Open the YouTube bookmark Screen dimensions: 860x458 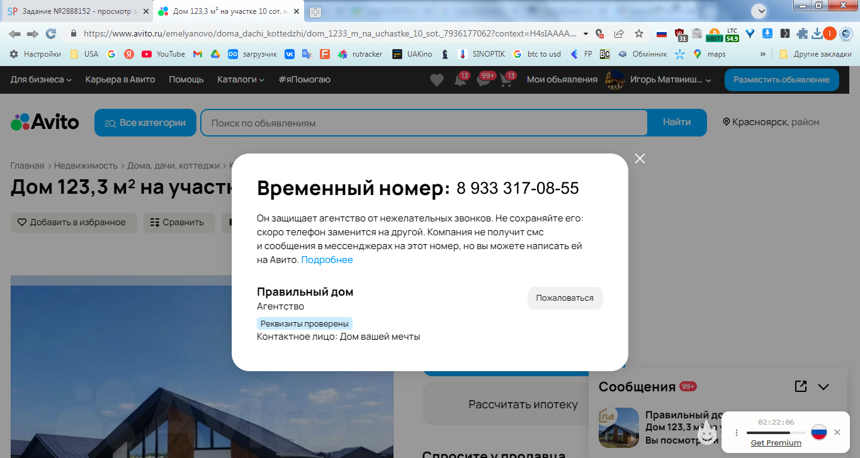[163, 54]
